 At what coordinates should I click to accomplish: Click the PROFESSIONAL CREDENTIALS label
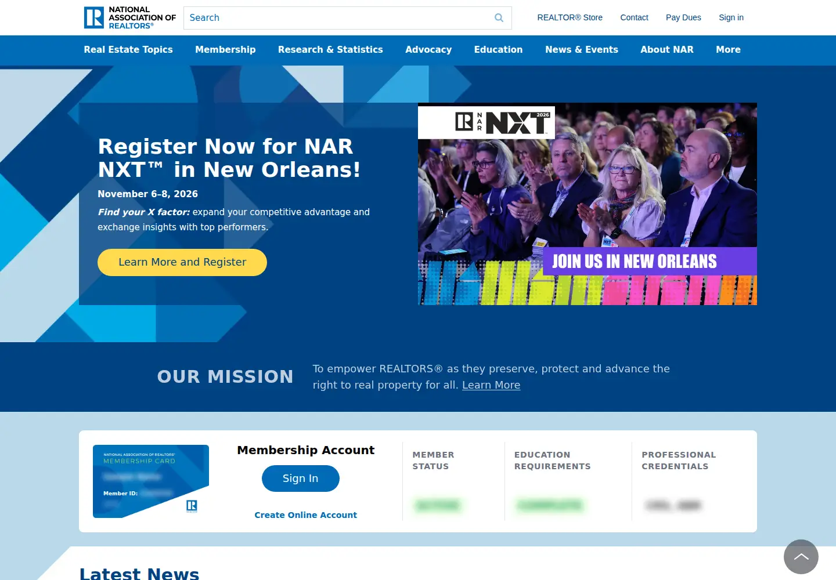pos(679,461)
